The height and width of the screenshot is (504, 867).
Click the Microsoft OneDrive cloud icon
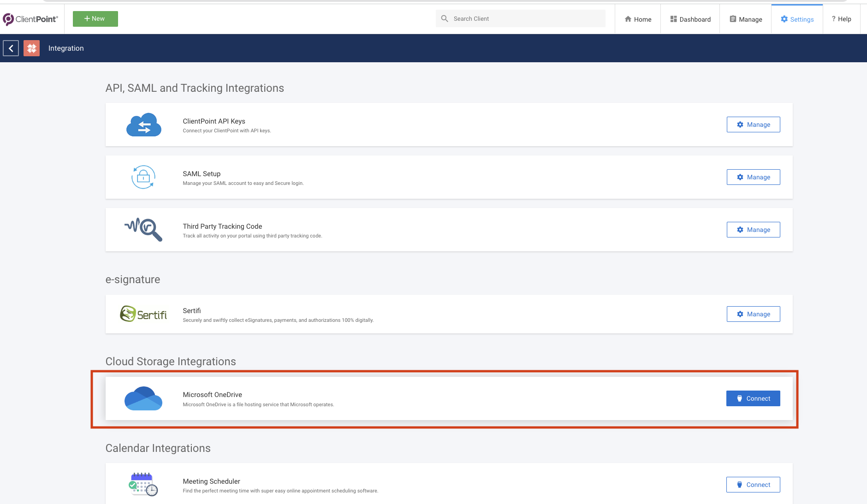click(x=143, y=398)
